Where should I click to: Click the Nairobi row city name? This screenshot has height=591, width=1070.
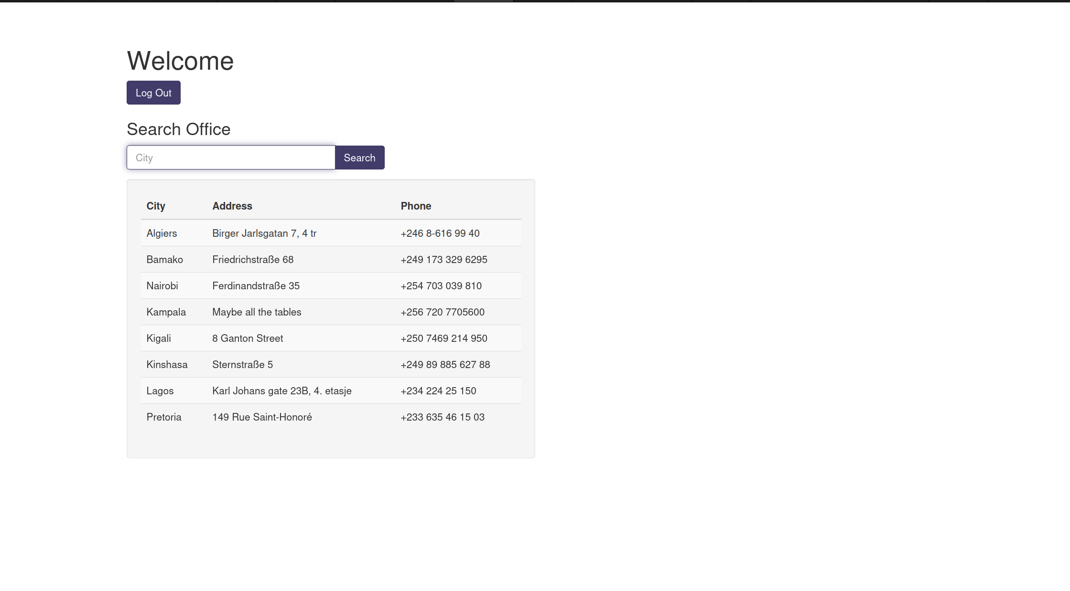(x=162, y=286)
